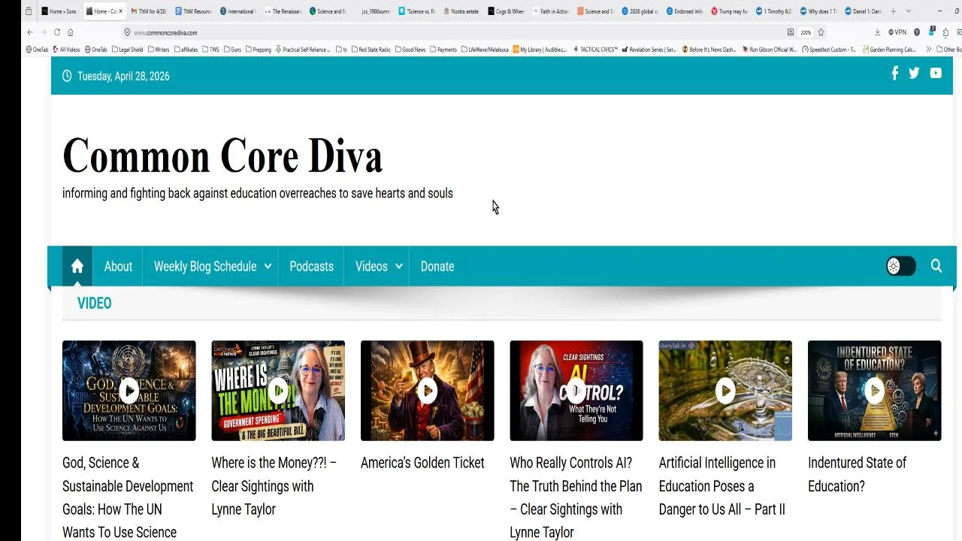
Task: Open the Garden Planning Calc bookmark
Action: click(888, 50)
